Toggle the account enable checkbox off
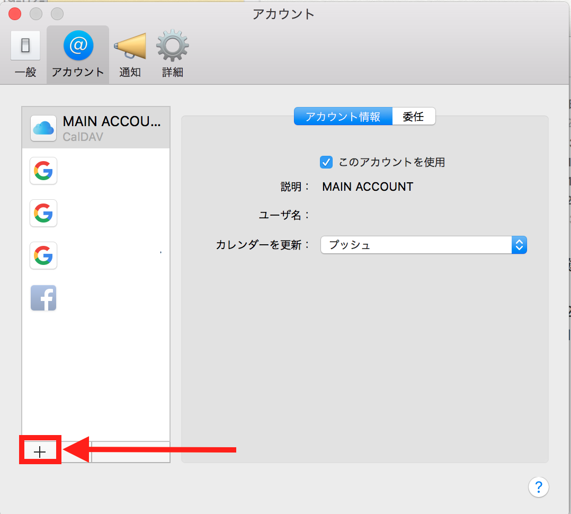571x514 pixels. [326, 162]
